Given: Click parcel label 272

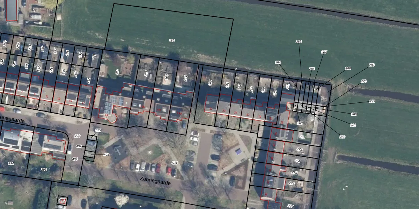Looking at the screenshot, I should (302, 137).
